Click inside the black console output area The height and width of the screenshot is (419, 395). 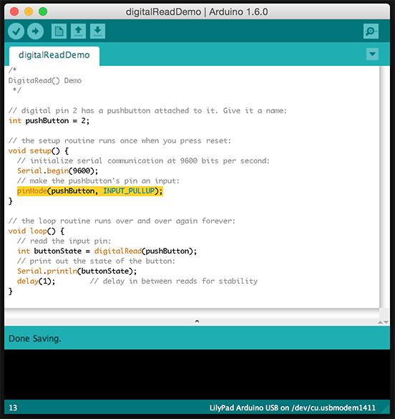click(x=197, y=375)
